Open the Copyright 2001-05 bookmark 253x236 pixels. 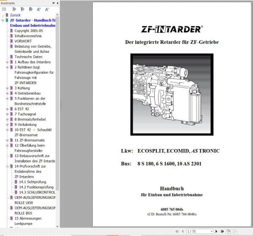click(29, 31)
